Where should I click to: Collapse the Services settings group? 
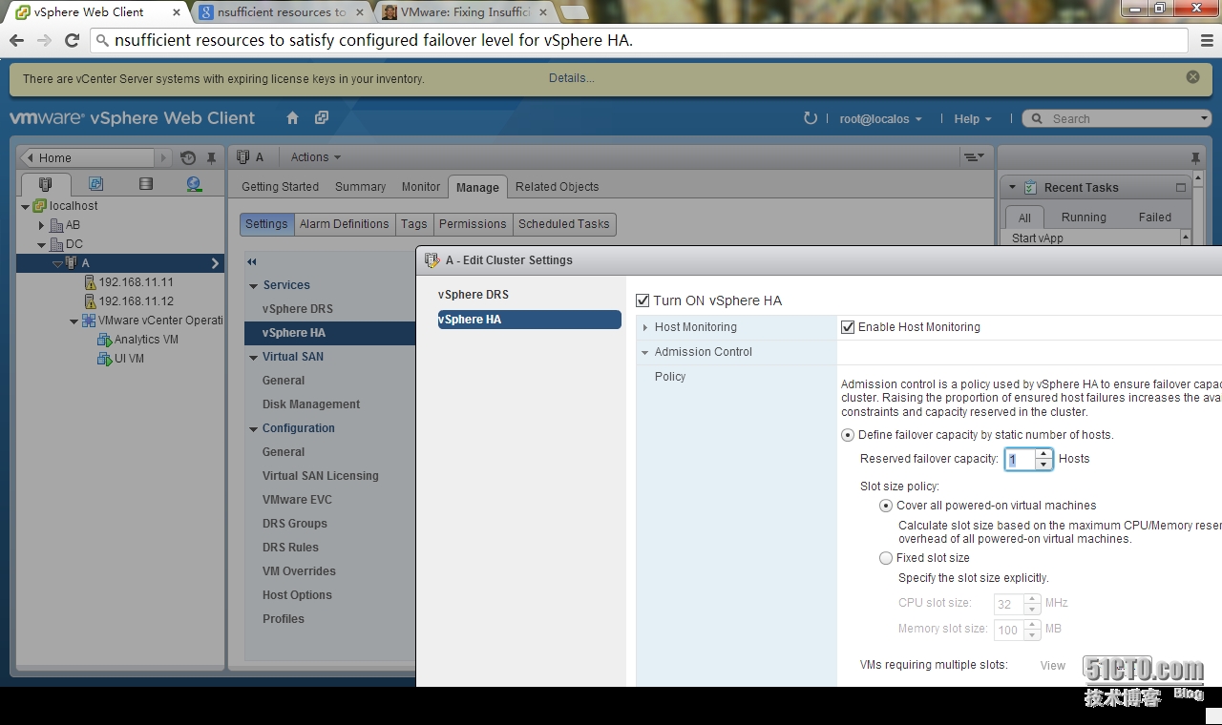[254, 285]
